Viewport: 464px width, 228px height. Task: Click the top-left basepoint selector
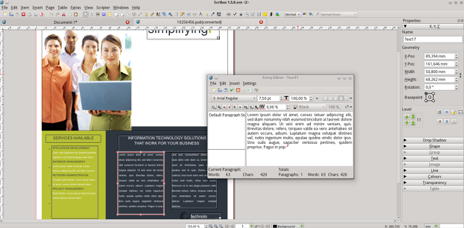click(426, 93)
